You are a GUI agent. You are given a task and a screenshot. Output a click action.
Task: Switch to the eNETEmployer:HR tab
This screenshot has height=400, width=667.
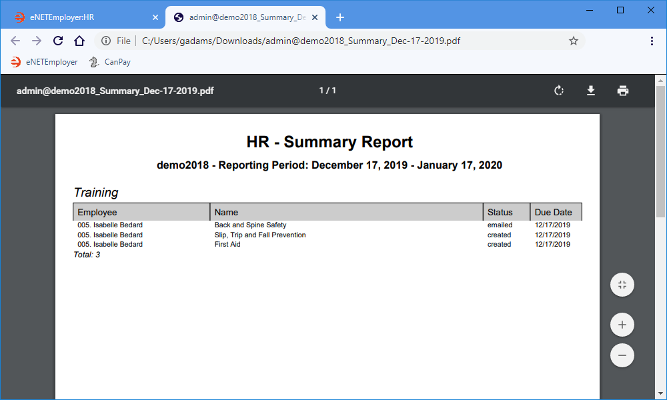pyautogui.click(x=83, y=17)
